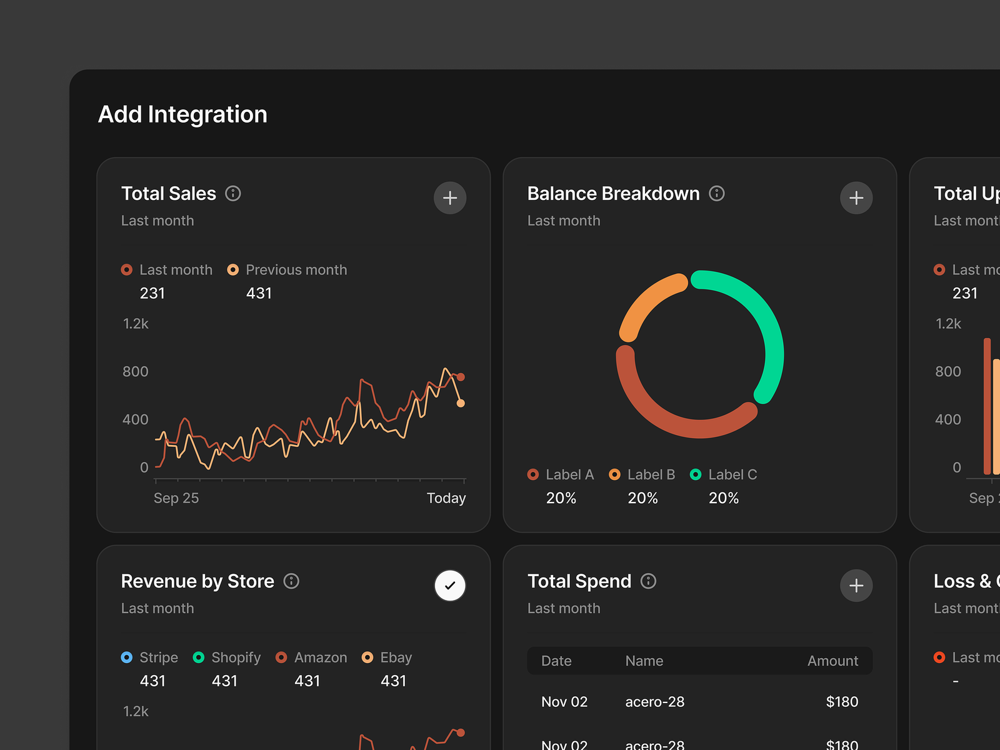Click the 'Balance Breakdown' card title
1000x750 pixels.
pyautogui.click(x=614, y=194)
